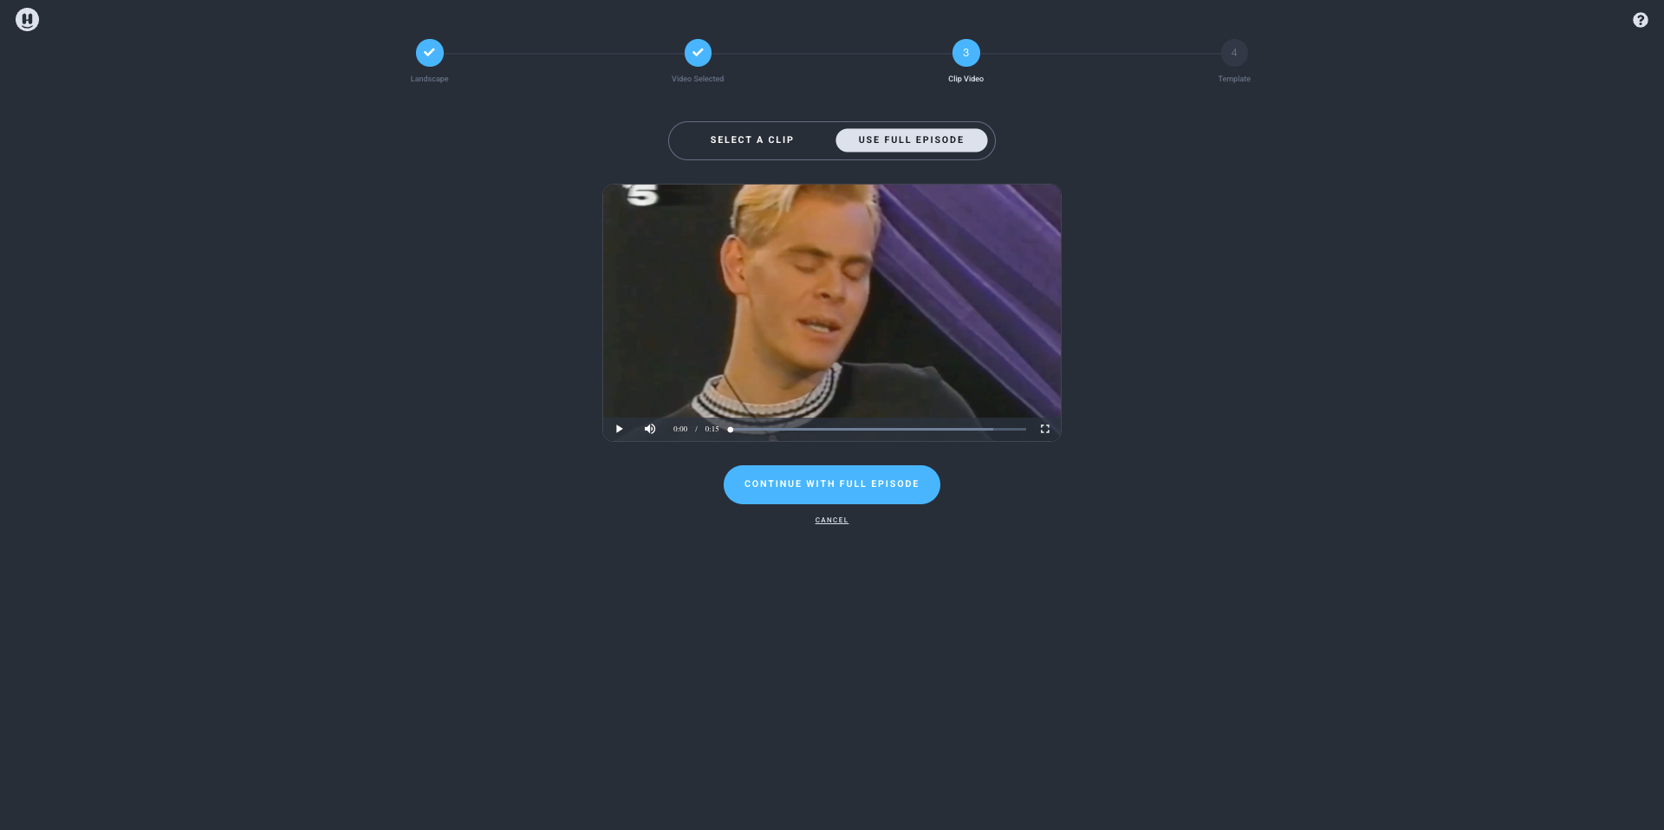Jump to step 4 Template circle

tap(1234, 53)
